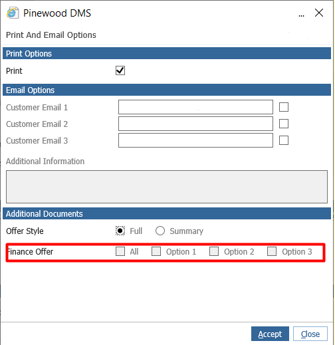
Task: Focus the Customer Email 1 text field
Action: (x=195, y=107)
